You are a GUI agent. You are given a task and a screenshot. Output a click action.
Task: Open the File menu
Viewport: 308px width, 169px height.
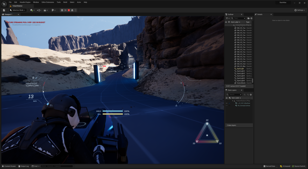[10, 2]
